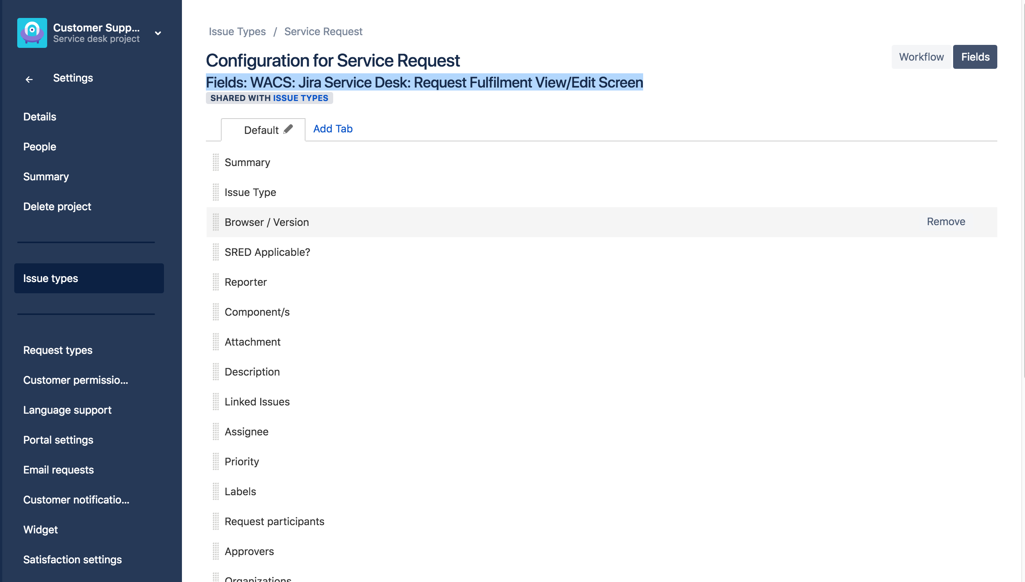Viewport: 1025px width, 582px height.
Task: Go to Issue Types breadcrumb
Action: tap(237, 31)
